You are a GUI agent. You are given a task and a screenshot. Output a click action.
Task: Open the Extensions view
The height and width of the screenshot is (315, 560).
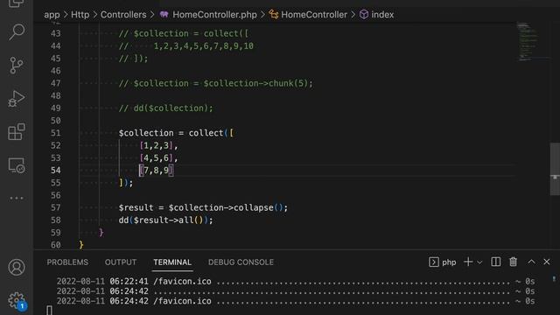point(17,132)
